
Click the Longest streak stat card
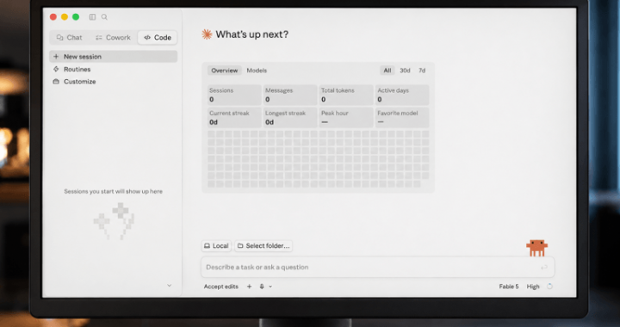click(290, 117)
